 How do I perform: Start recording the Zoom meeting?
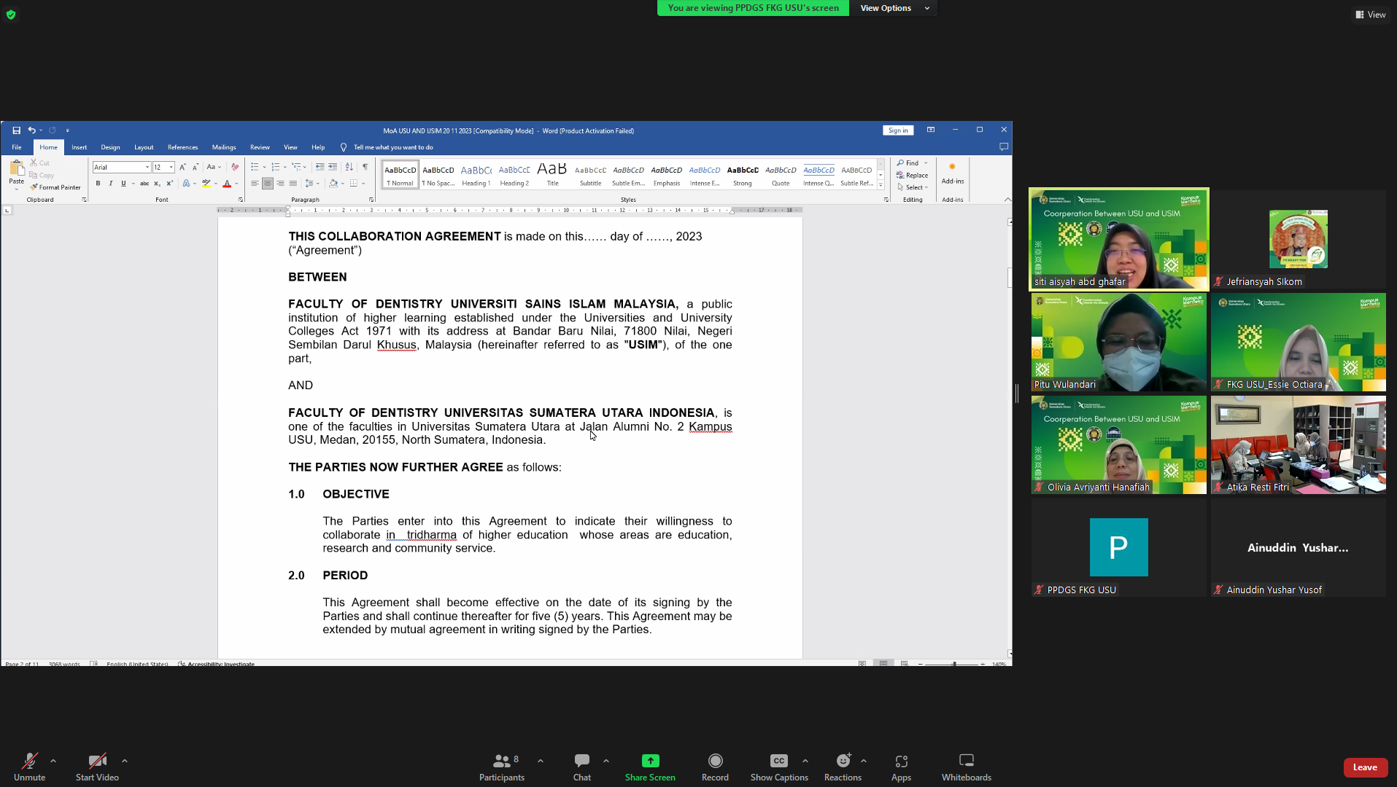[x=715, y=767]
